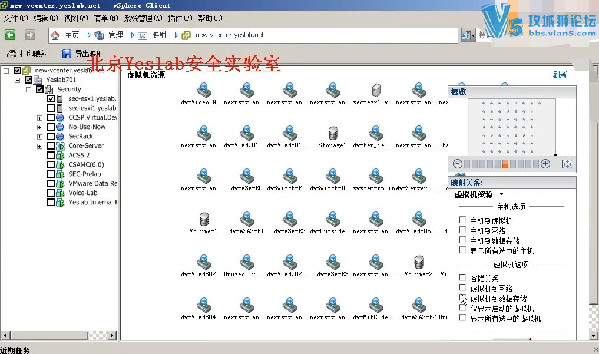Open the 清单(N) menu
Viewport: 599px width, 354px height.
[x=106, y=18]
